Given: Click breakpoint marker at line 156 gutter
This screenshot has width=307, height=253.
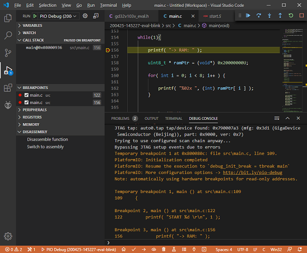Looking at the screenshot, I should click(108, 50).
